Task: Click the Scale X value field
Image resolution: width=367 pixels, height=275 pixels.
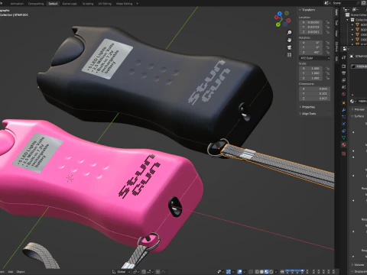Action: click(311, 69)
